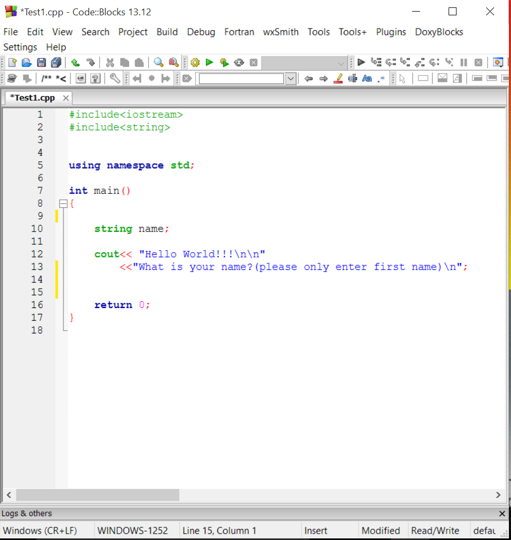Start debugging with the black play arrow
The width and height of the screenshot is (511, 540).
361,62
